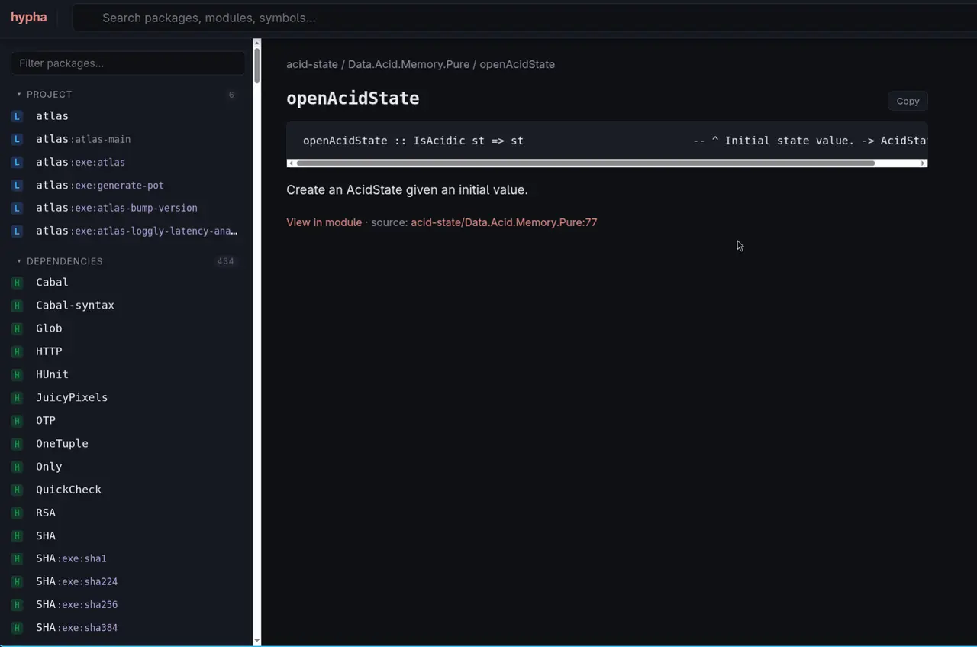Screen dimensions: 977x647
Task: Click the signature scrollbar left arrow
Action: (291, 163)
